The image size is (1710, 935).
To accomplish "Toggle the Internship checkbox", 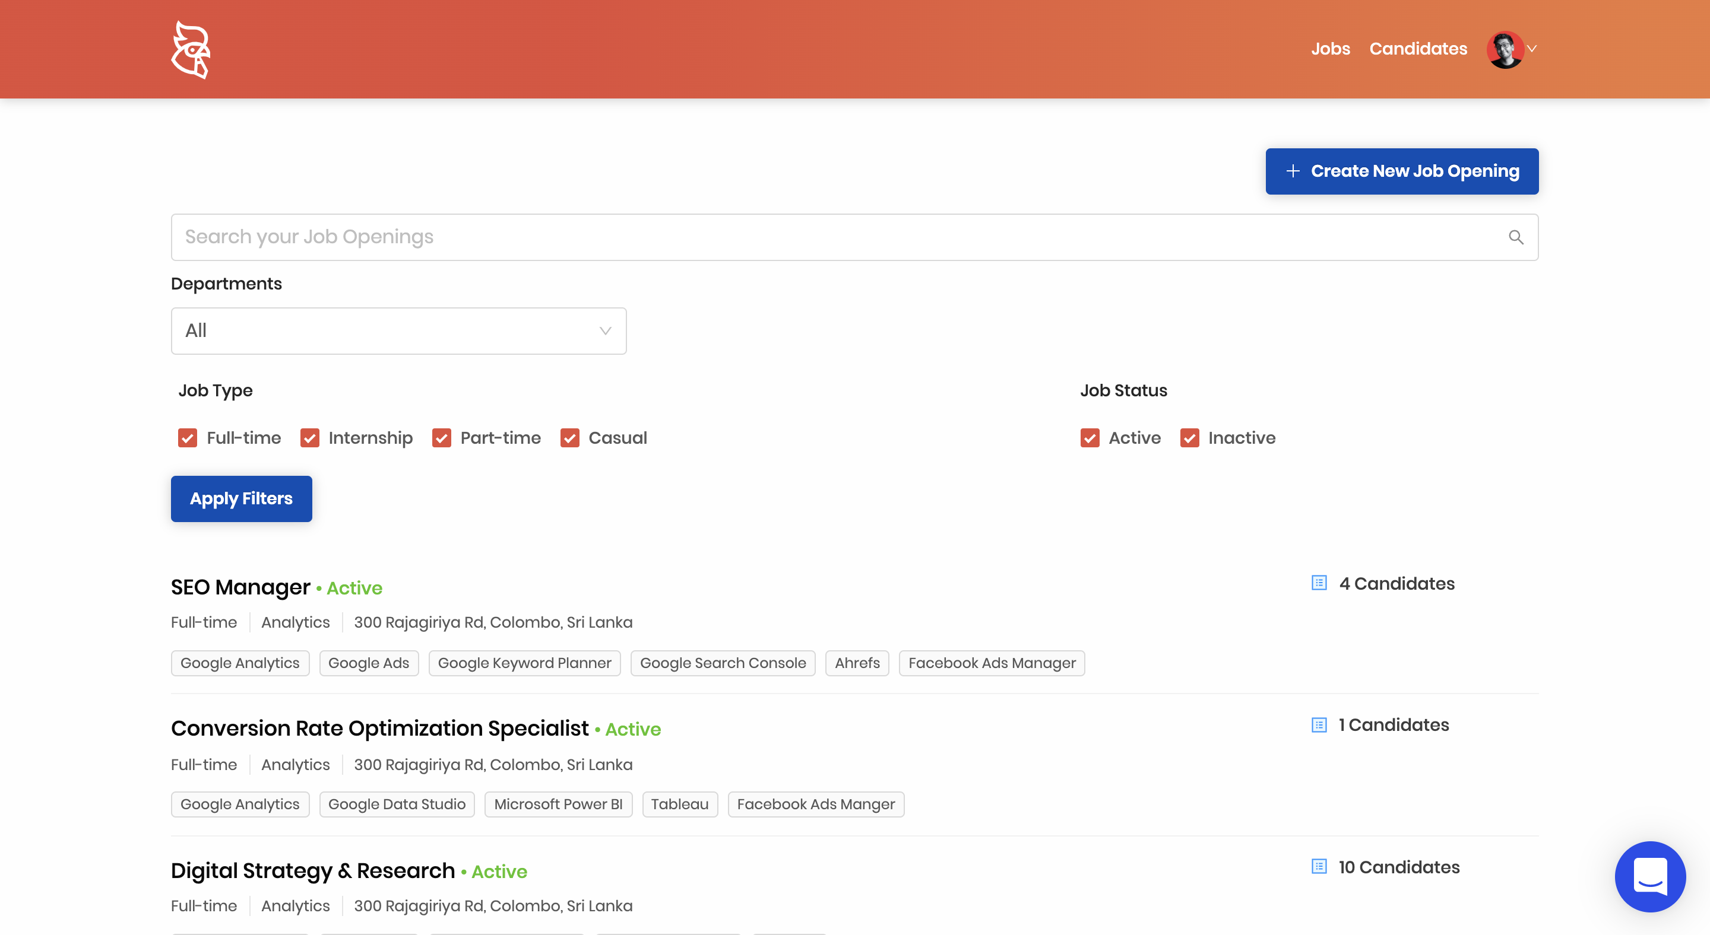I will pyautogui.click(x=309, y=438).
